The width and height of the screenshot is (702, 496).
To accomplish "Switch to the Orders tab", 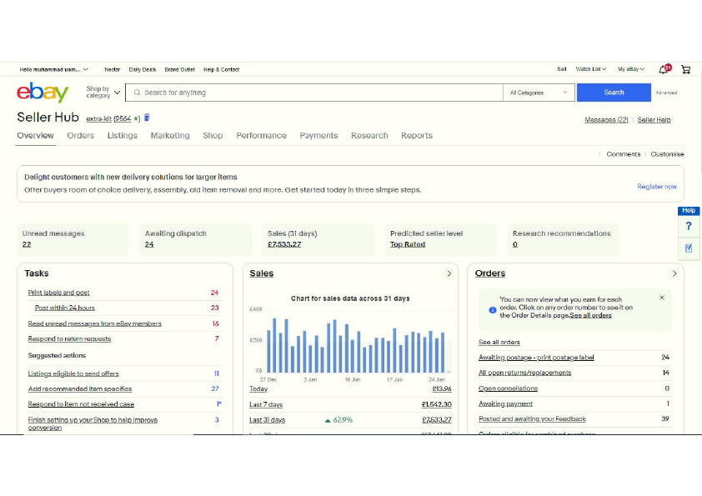I will pyautogui.click(x=81, y=136).
